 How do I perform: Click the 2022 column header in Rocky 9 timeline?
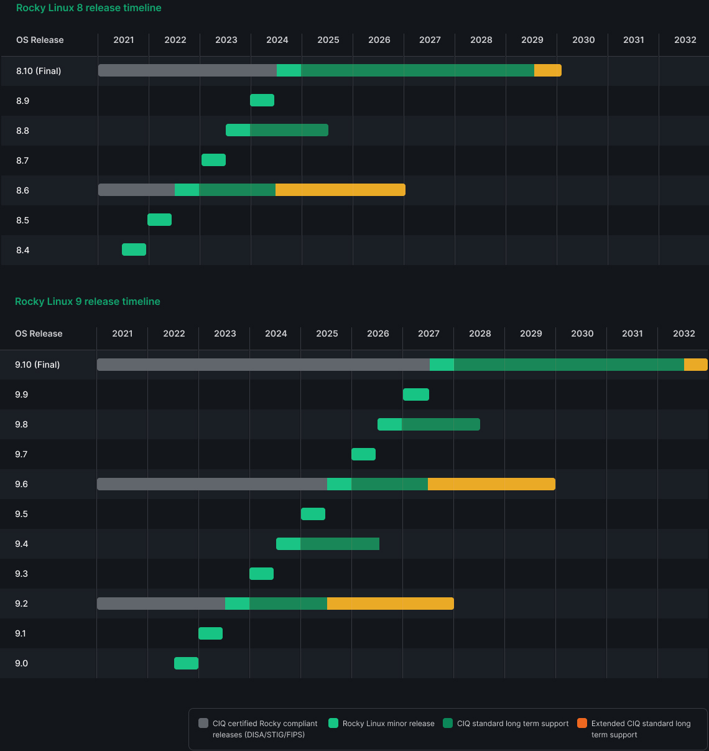point(174,334)
